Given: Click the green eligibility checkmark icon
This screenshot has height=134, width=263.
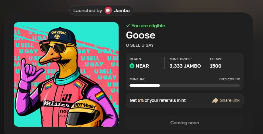Looking at the screenshot, I should pos(128,25).
